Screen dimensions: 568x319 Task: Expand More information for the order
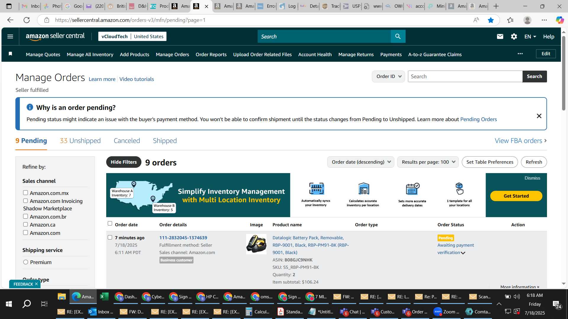520,287
